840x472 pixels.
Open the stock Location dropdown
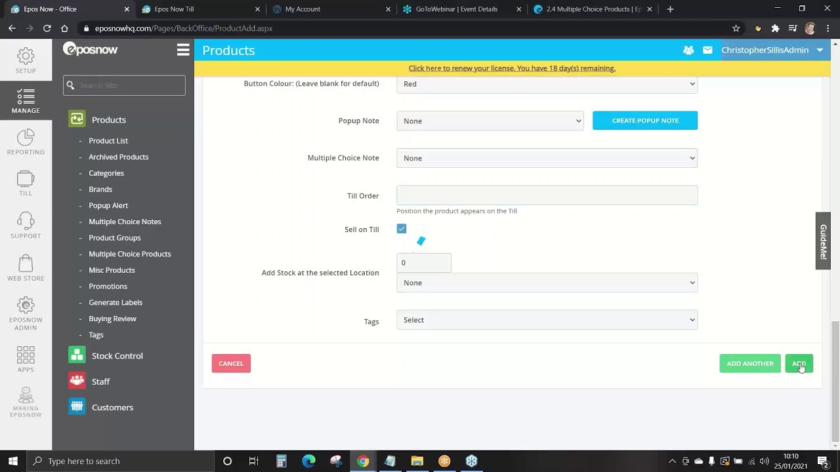coord(547,283)
